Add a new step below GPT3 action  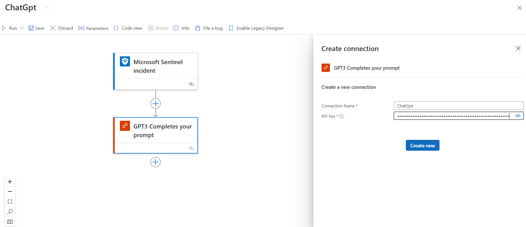point(155,162)
